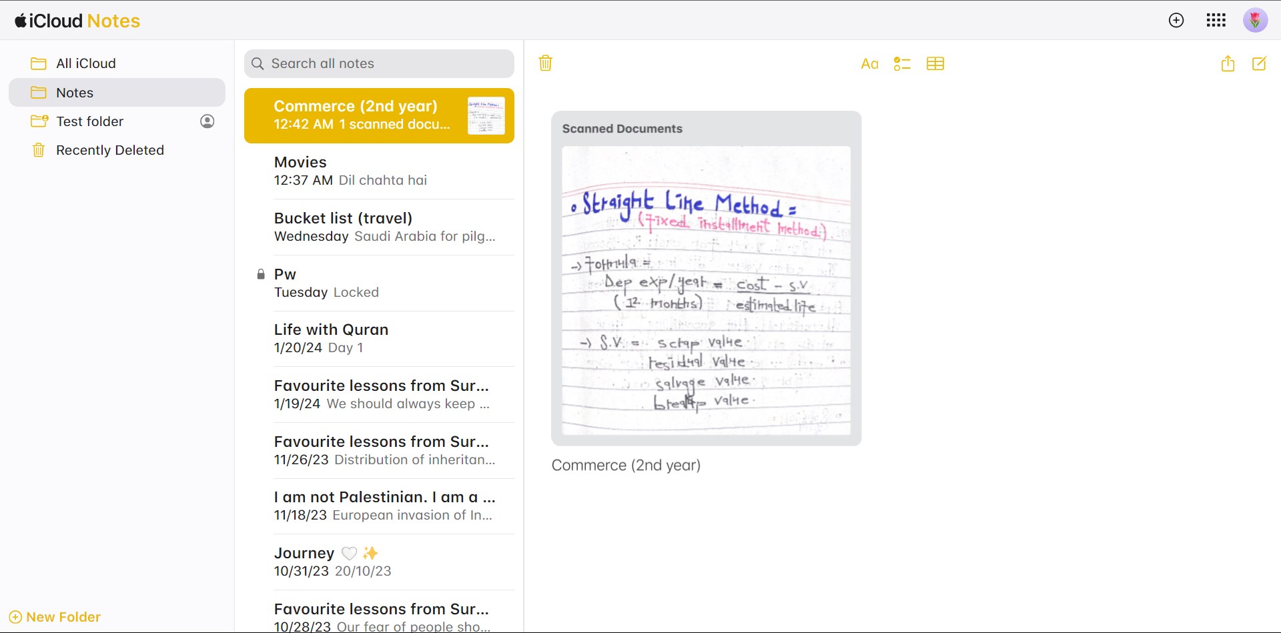
Task: Open the Movies note
Action: (x=379, y=171)
